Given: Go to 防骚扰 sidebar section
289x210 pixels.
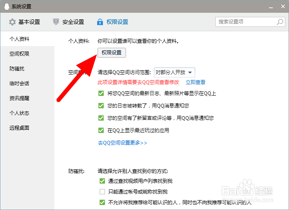Looking at the screenshot, I should point(27,69).
